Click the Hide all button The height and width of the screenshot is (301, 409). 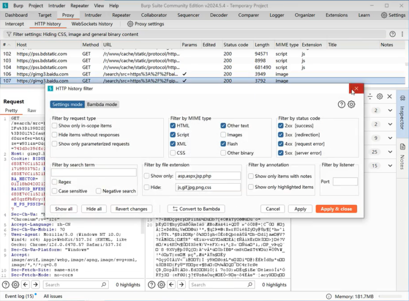pyautogui.click(x=94, y=209)
